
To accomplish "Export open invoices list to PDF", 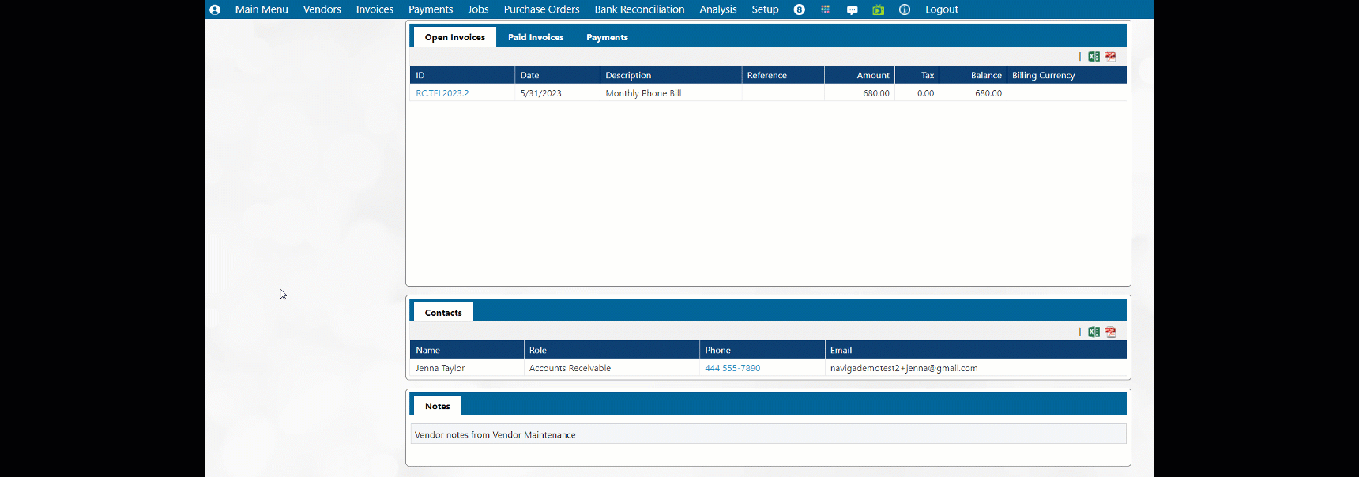I will pos(1110,57).
